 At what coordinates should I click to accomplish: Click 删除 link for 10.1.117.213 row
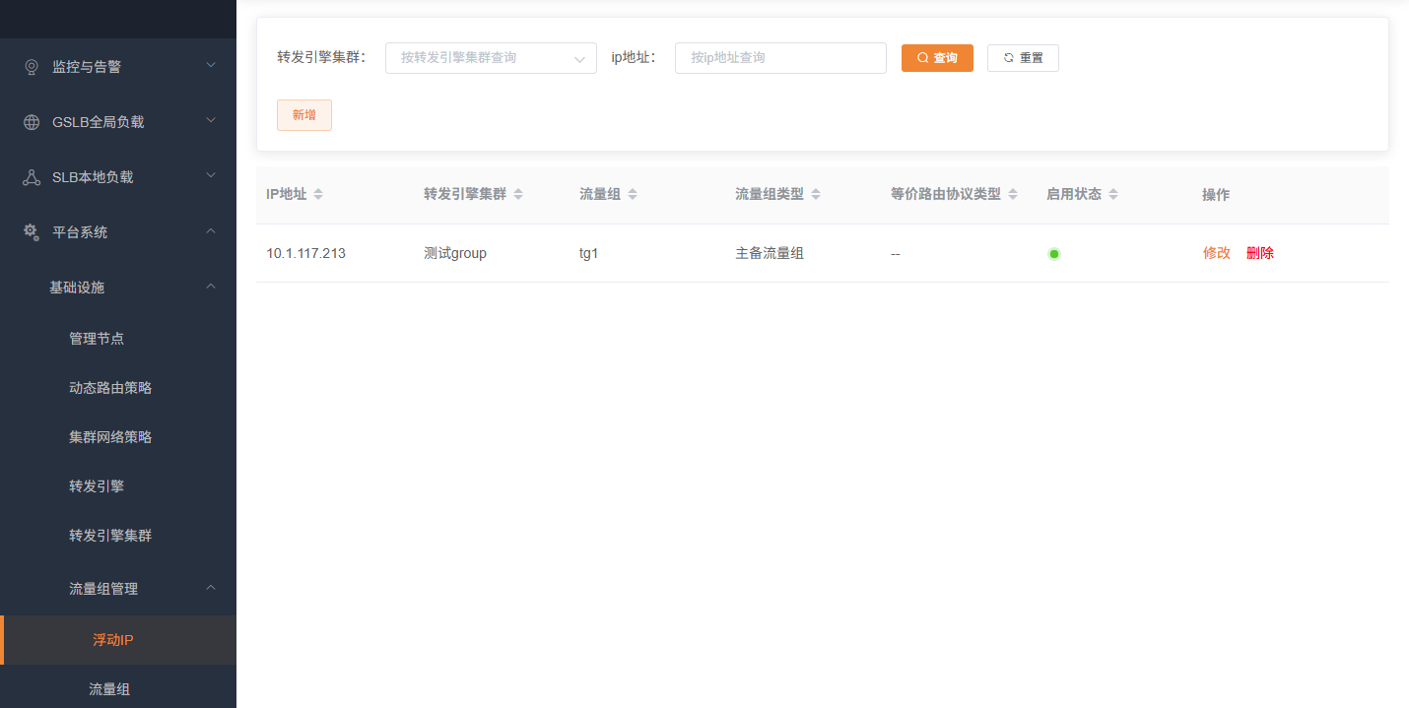(x=1259, y=253)
